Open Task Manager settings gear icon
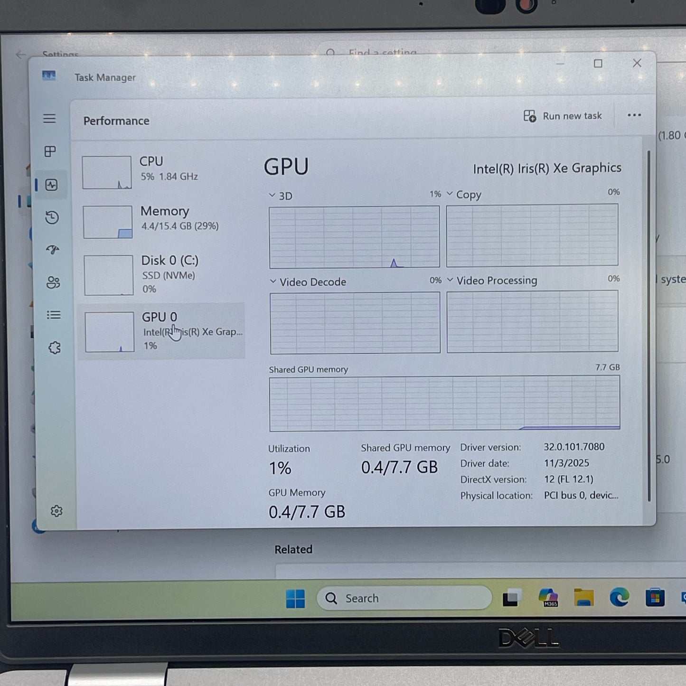The height and width of the screenshot is (686, 686). tap(56, 511)
